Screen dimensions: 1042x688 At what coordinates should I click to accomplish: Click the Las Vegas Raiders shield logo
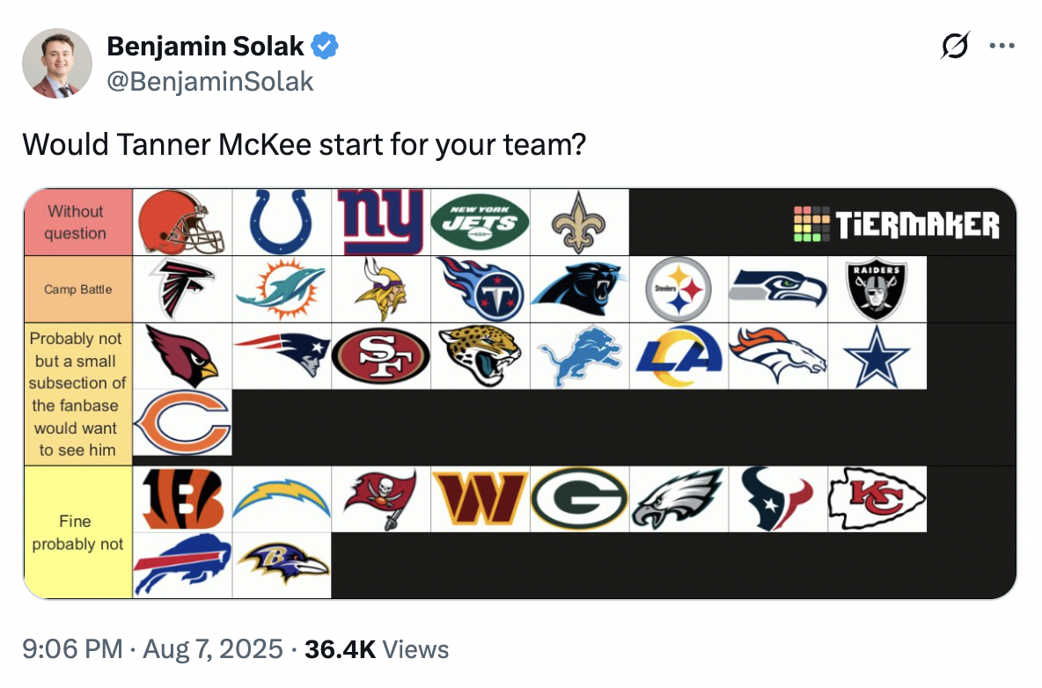point(877,289)
